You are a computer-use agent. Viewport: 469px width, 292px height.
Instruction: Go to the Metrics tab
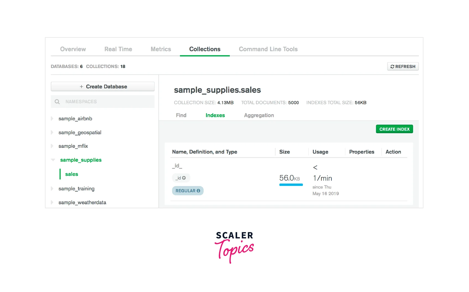click(x=161, y=49)
